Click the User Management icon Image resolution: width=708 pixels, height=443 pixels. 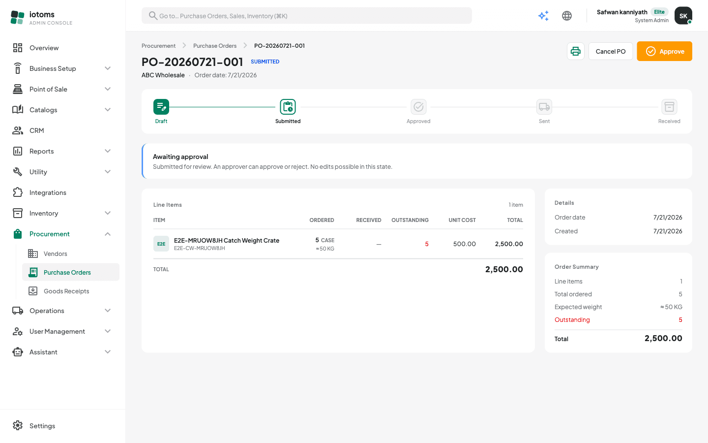pos(18,331)
